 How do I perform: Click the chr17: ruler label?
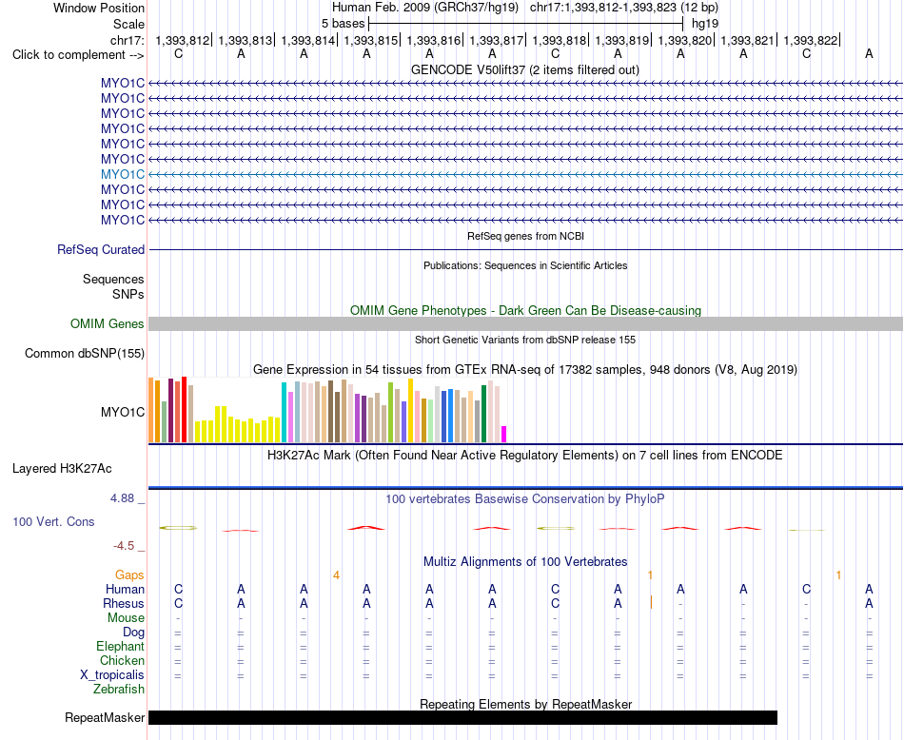pyautogui.click(x=128, y=40)
